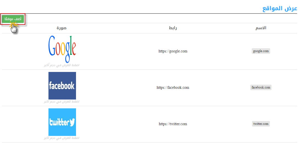Click enlarge caption under Facebook logo

(x=61, y=102)
